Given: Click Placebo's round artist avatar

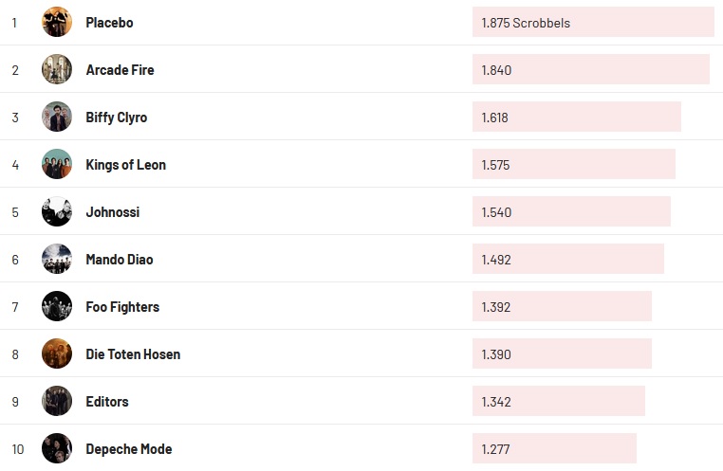Looking at the screenshot, I should (57, 22).
